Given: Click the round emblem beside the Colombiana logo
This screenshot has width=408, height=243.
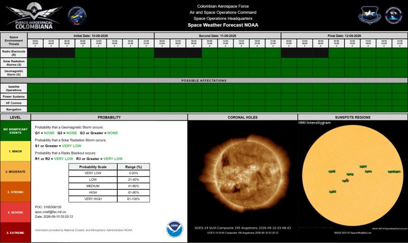Looking at the screenshot, I should (x=77, y=16).
